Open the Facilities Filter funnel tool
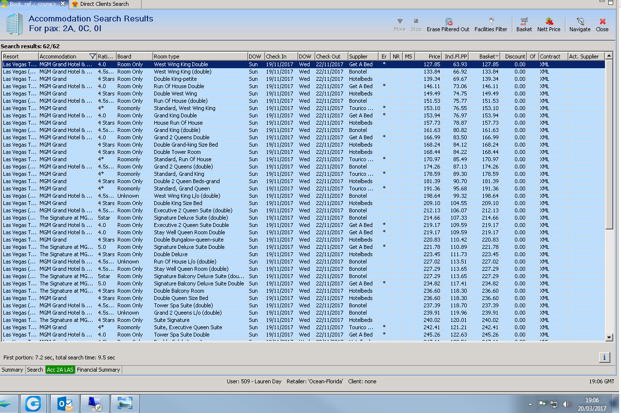Viewport: 621px width, 413px height. tap(491, 25)
